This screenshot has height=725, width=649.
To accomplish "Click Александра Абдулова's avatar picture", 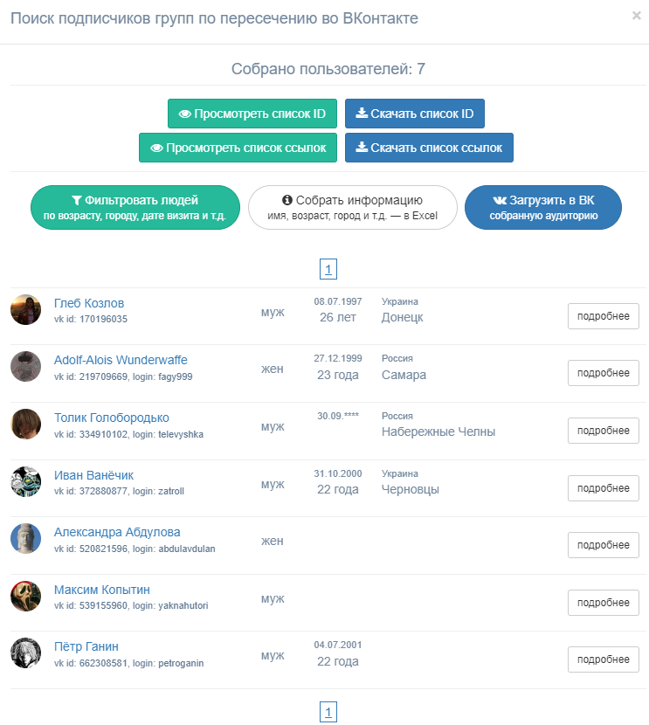I will coord(25,539).
